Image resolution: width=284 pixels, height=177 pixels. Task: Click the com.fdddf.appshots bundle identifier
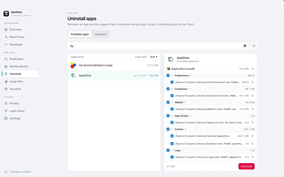(188, 61)
